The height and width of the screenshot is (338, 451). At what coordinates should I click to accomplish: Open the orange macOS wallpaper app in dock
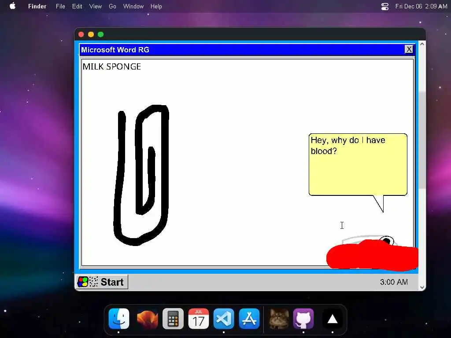147,319
